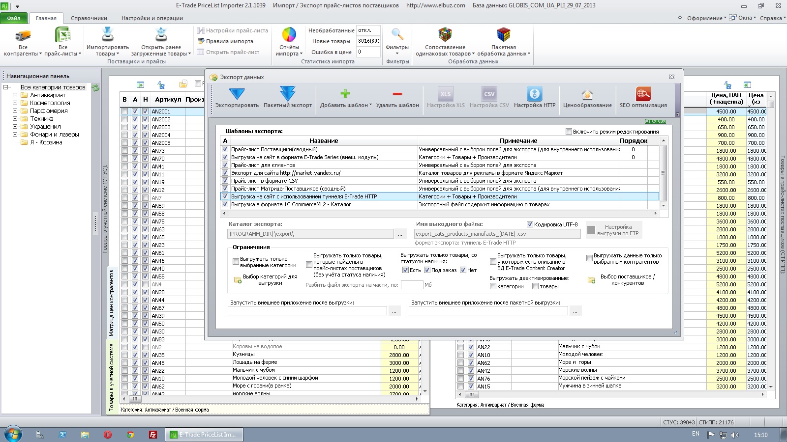787x442 pixels.
Task: Refresh the category tree in navigation panel
Action: (95, 88)
